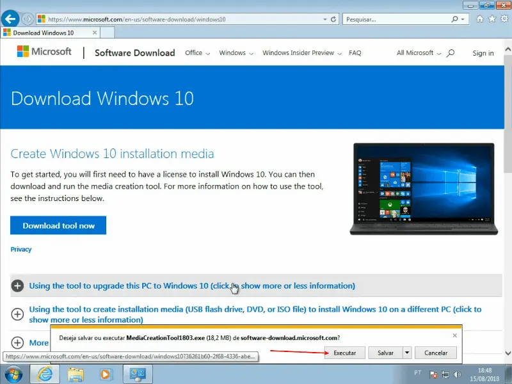Open favorites with the star icon
The image size is (512, 384).
492,19
